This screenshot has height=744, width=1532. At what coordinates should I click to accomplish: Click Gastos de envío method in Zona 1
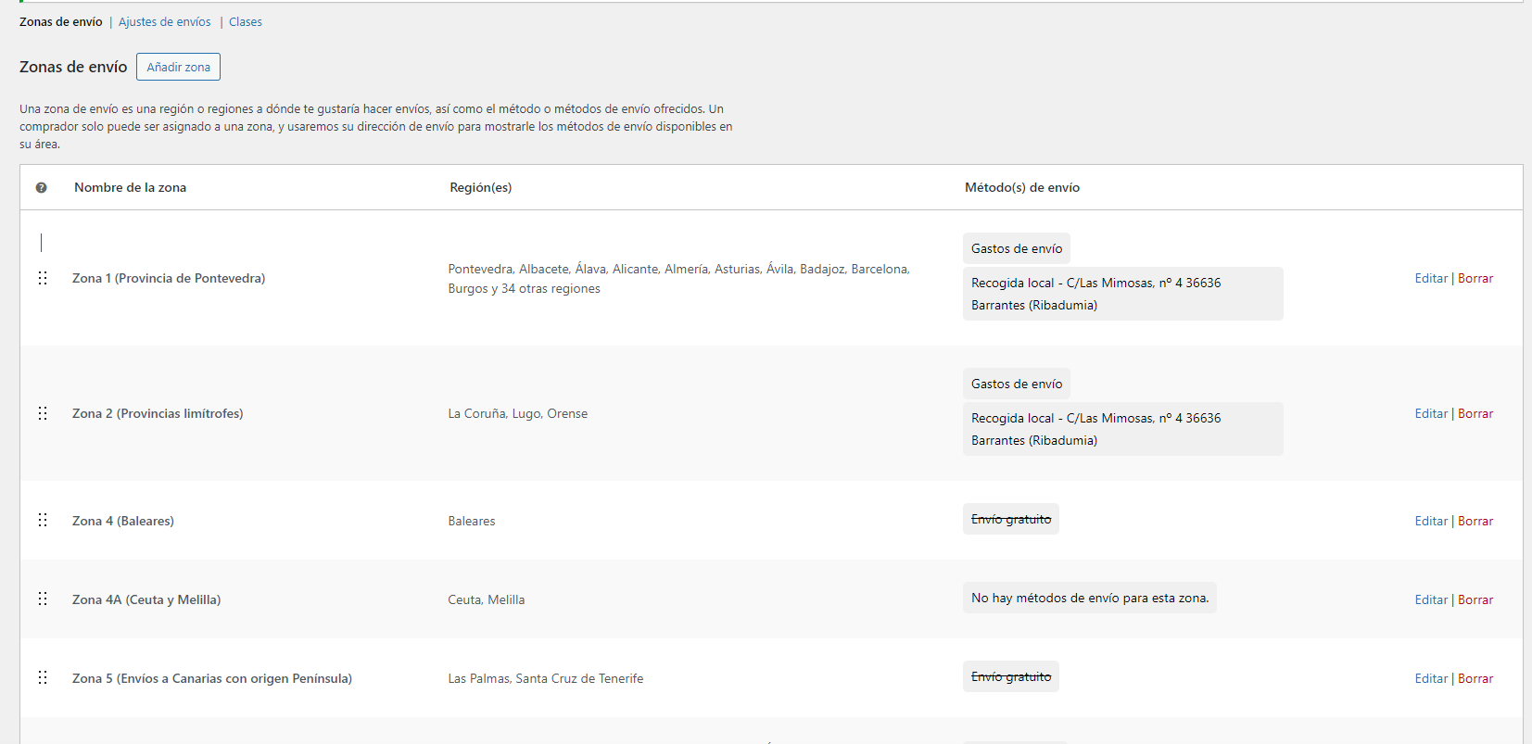click(x=1017, y=249)
